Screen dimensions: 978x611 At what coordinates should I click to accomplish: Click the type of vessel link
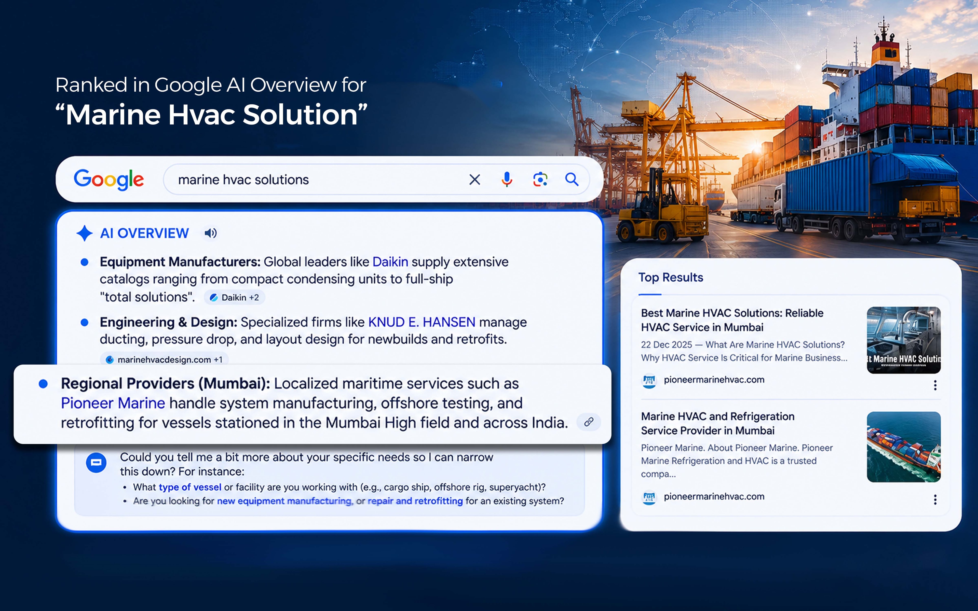point(190,487)
